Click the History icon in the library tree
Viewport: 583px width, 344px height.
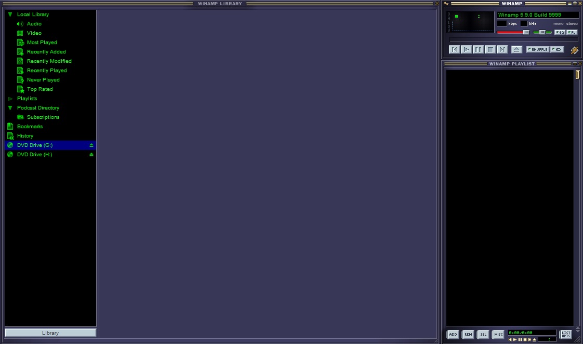tap(10, 136)
